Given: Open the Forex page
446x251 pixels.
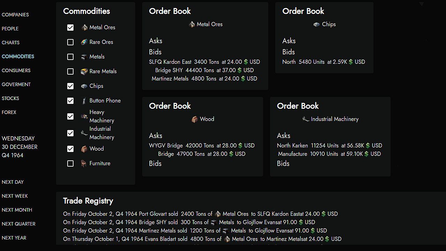Looking at the screenshot, I should (x=9, y=112).
